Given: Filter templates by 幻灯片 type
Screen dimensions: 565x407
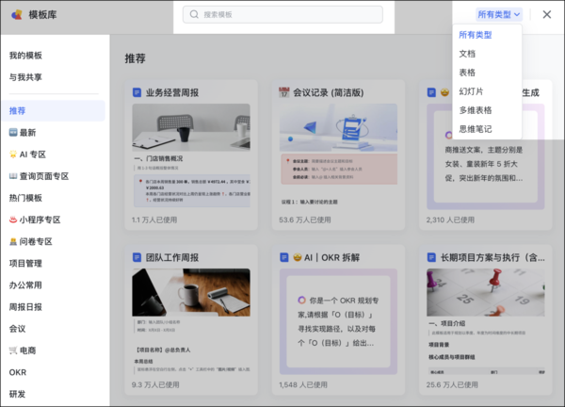Looking at the screenshot, I should point(471,90).
